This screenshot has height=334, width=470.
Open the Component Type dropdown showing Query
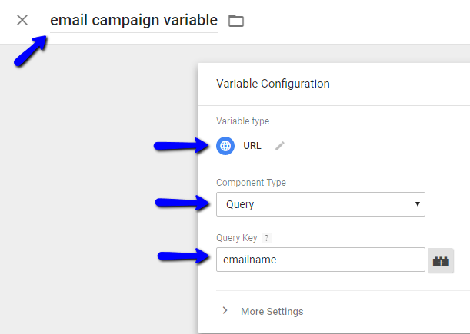click(x=320, y=204)
